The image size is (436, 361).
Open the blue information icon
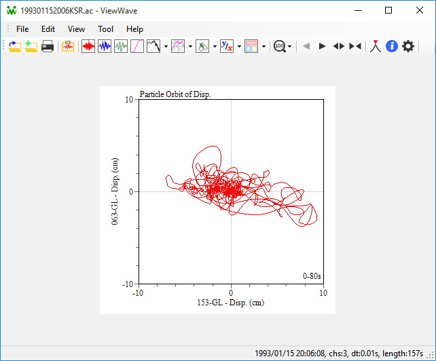(x=392, y=46)
